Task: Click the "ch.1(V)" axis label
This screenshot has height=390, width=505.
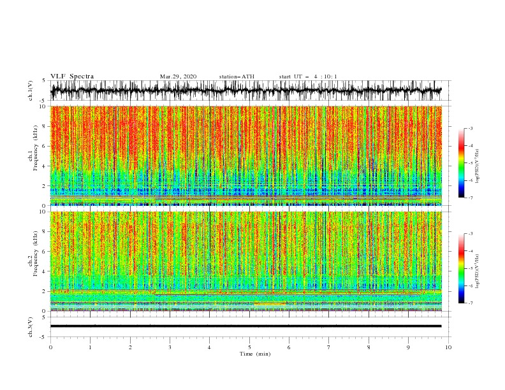Action: tap(31, 90)
